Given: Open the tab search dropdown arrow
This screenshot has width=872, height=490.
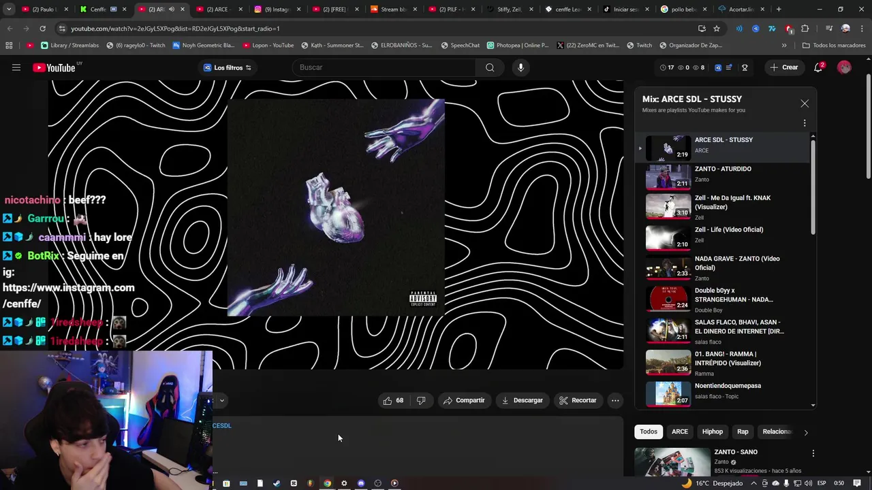Looking at the screenshot, I should tap(9, 10).
